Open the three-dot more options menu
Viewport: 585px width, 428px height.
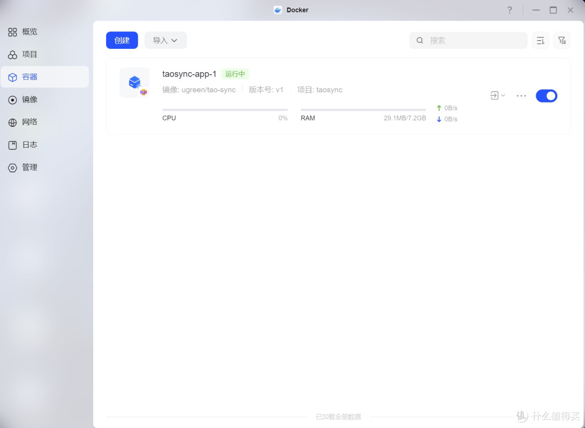tap(521, 96)
